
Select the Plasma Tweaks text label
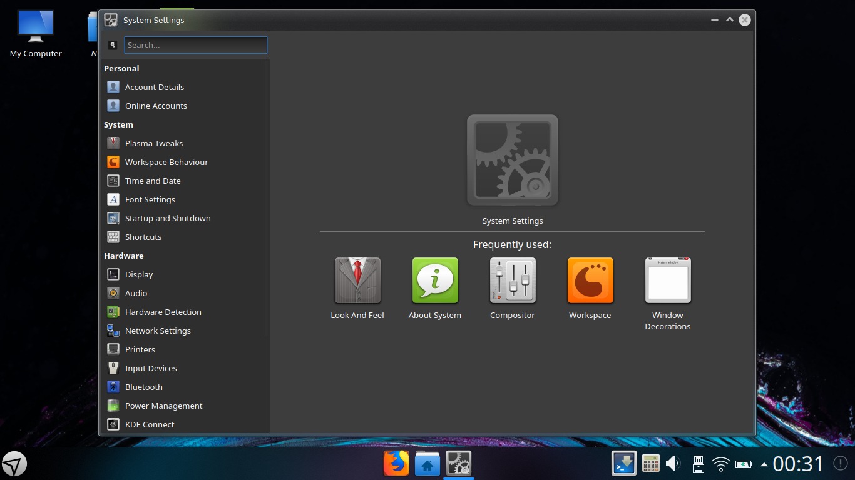(x=154, y=143)
